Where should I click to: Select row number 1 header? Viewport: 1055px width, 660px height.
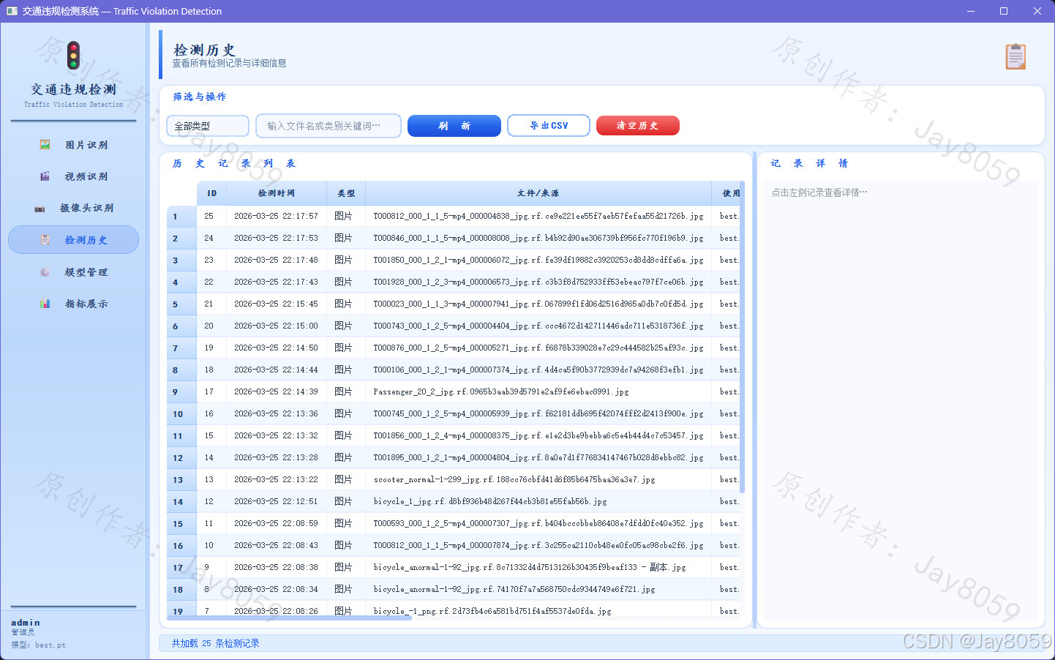point(181,217)
